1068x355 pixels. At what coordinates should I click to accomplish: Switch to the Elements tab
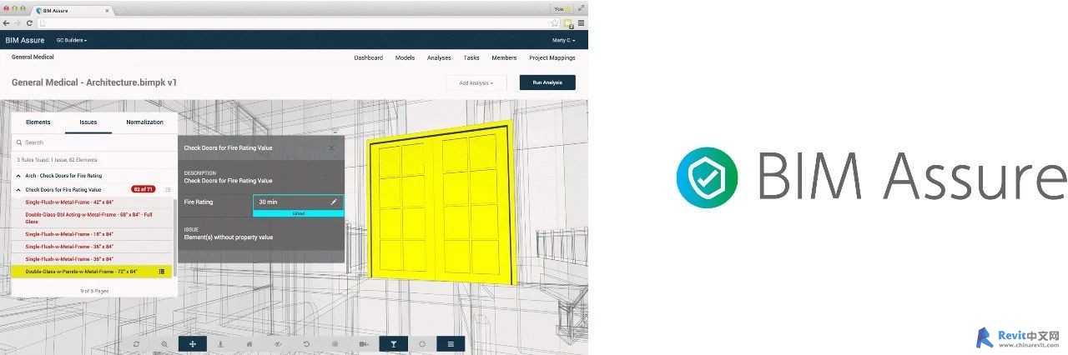38,122
